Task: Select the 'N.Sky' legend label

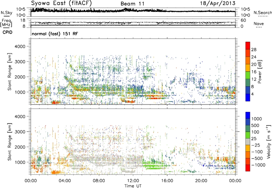Action: click(6, 13)
